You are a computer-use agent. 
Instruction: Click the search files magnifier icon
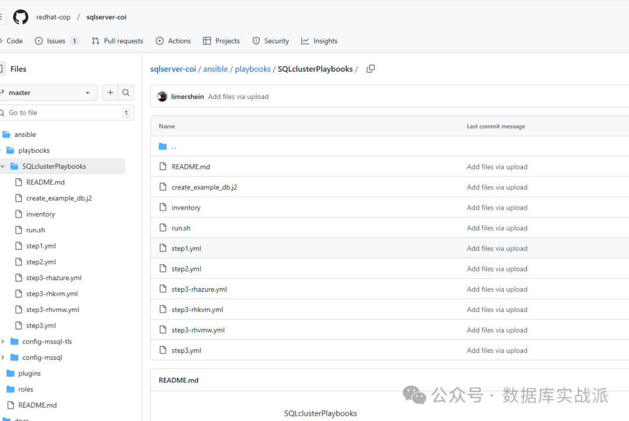coord(126,93)
